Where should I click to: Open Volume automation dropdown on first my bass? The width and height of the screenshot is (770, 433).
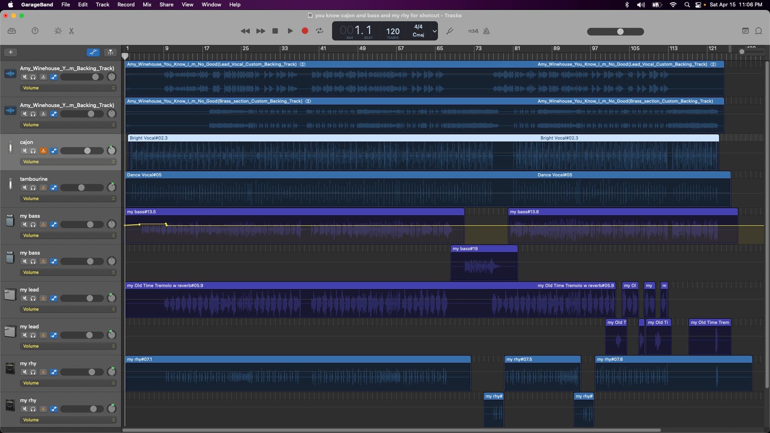coord(68,235)
